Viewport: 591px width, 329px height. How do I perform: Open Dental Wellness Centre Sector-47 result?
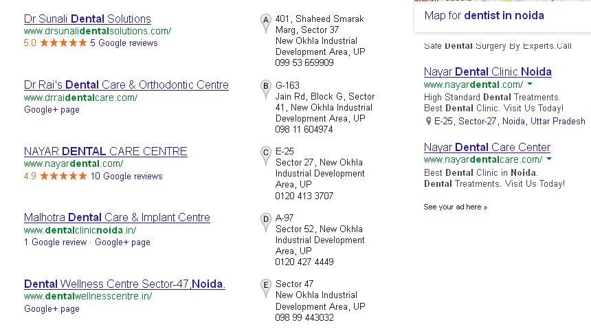[x=124, y=284]
